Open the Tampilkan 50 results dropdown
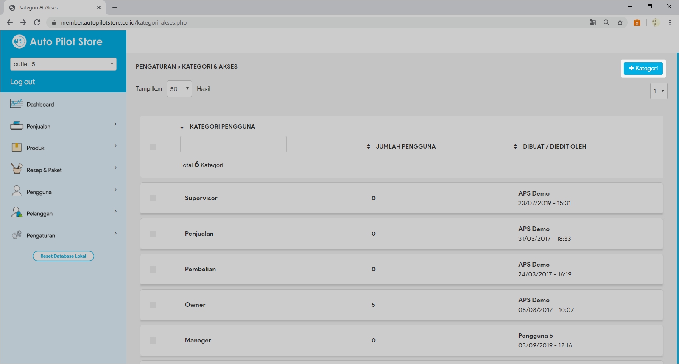 click(179, 89)
